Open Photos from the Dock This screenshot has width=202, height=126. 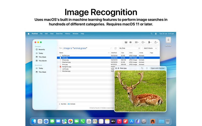pos(70,121)
